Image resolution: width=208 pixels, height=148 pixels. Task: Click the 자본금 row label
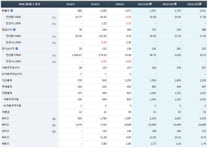point(6,112)
